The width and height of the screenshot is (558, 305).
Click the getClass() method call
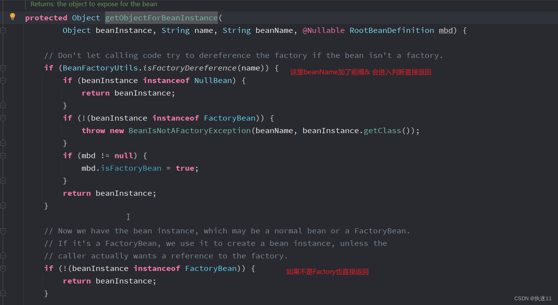[387, 131]
